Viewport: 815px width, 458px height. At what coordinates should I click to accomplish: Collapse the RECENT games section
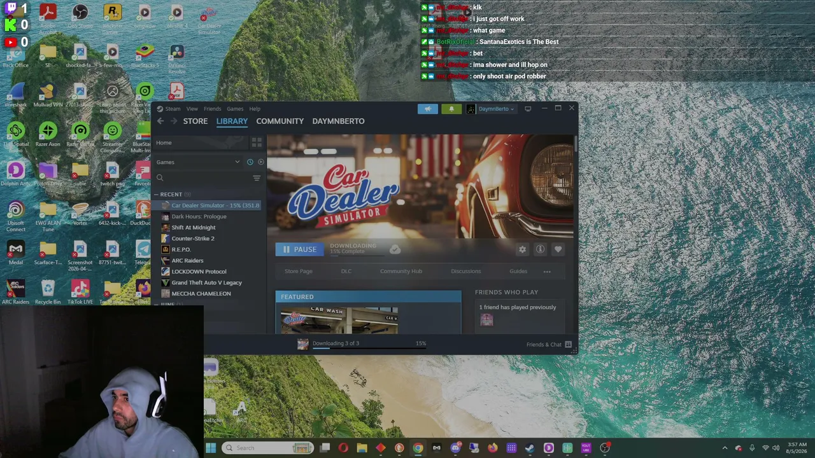156,194
